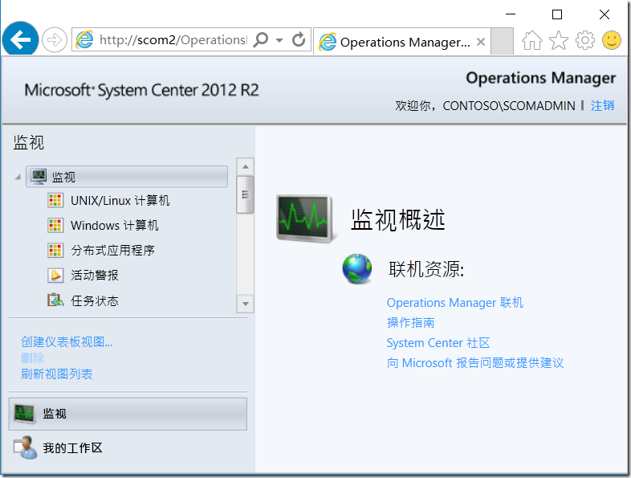This screenshot has height=478, width=631.
Task: Open 操作指南 link
Action: [410, 323]
